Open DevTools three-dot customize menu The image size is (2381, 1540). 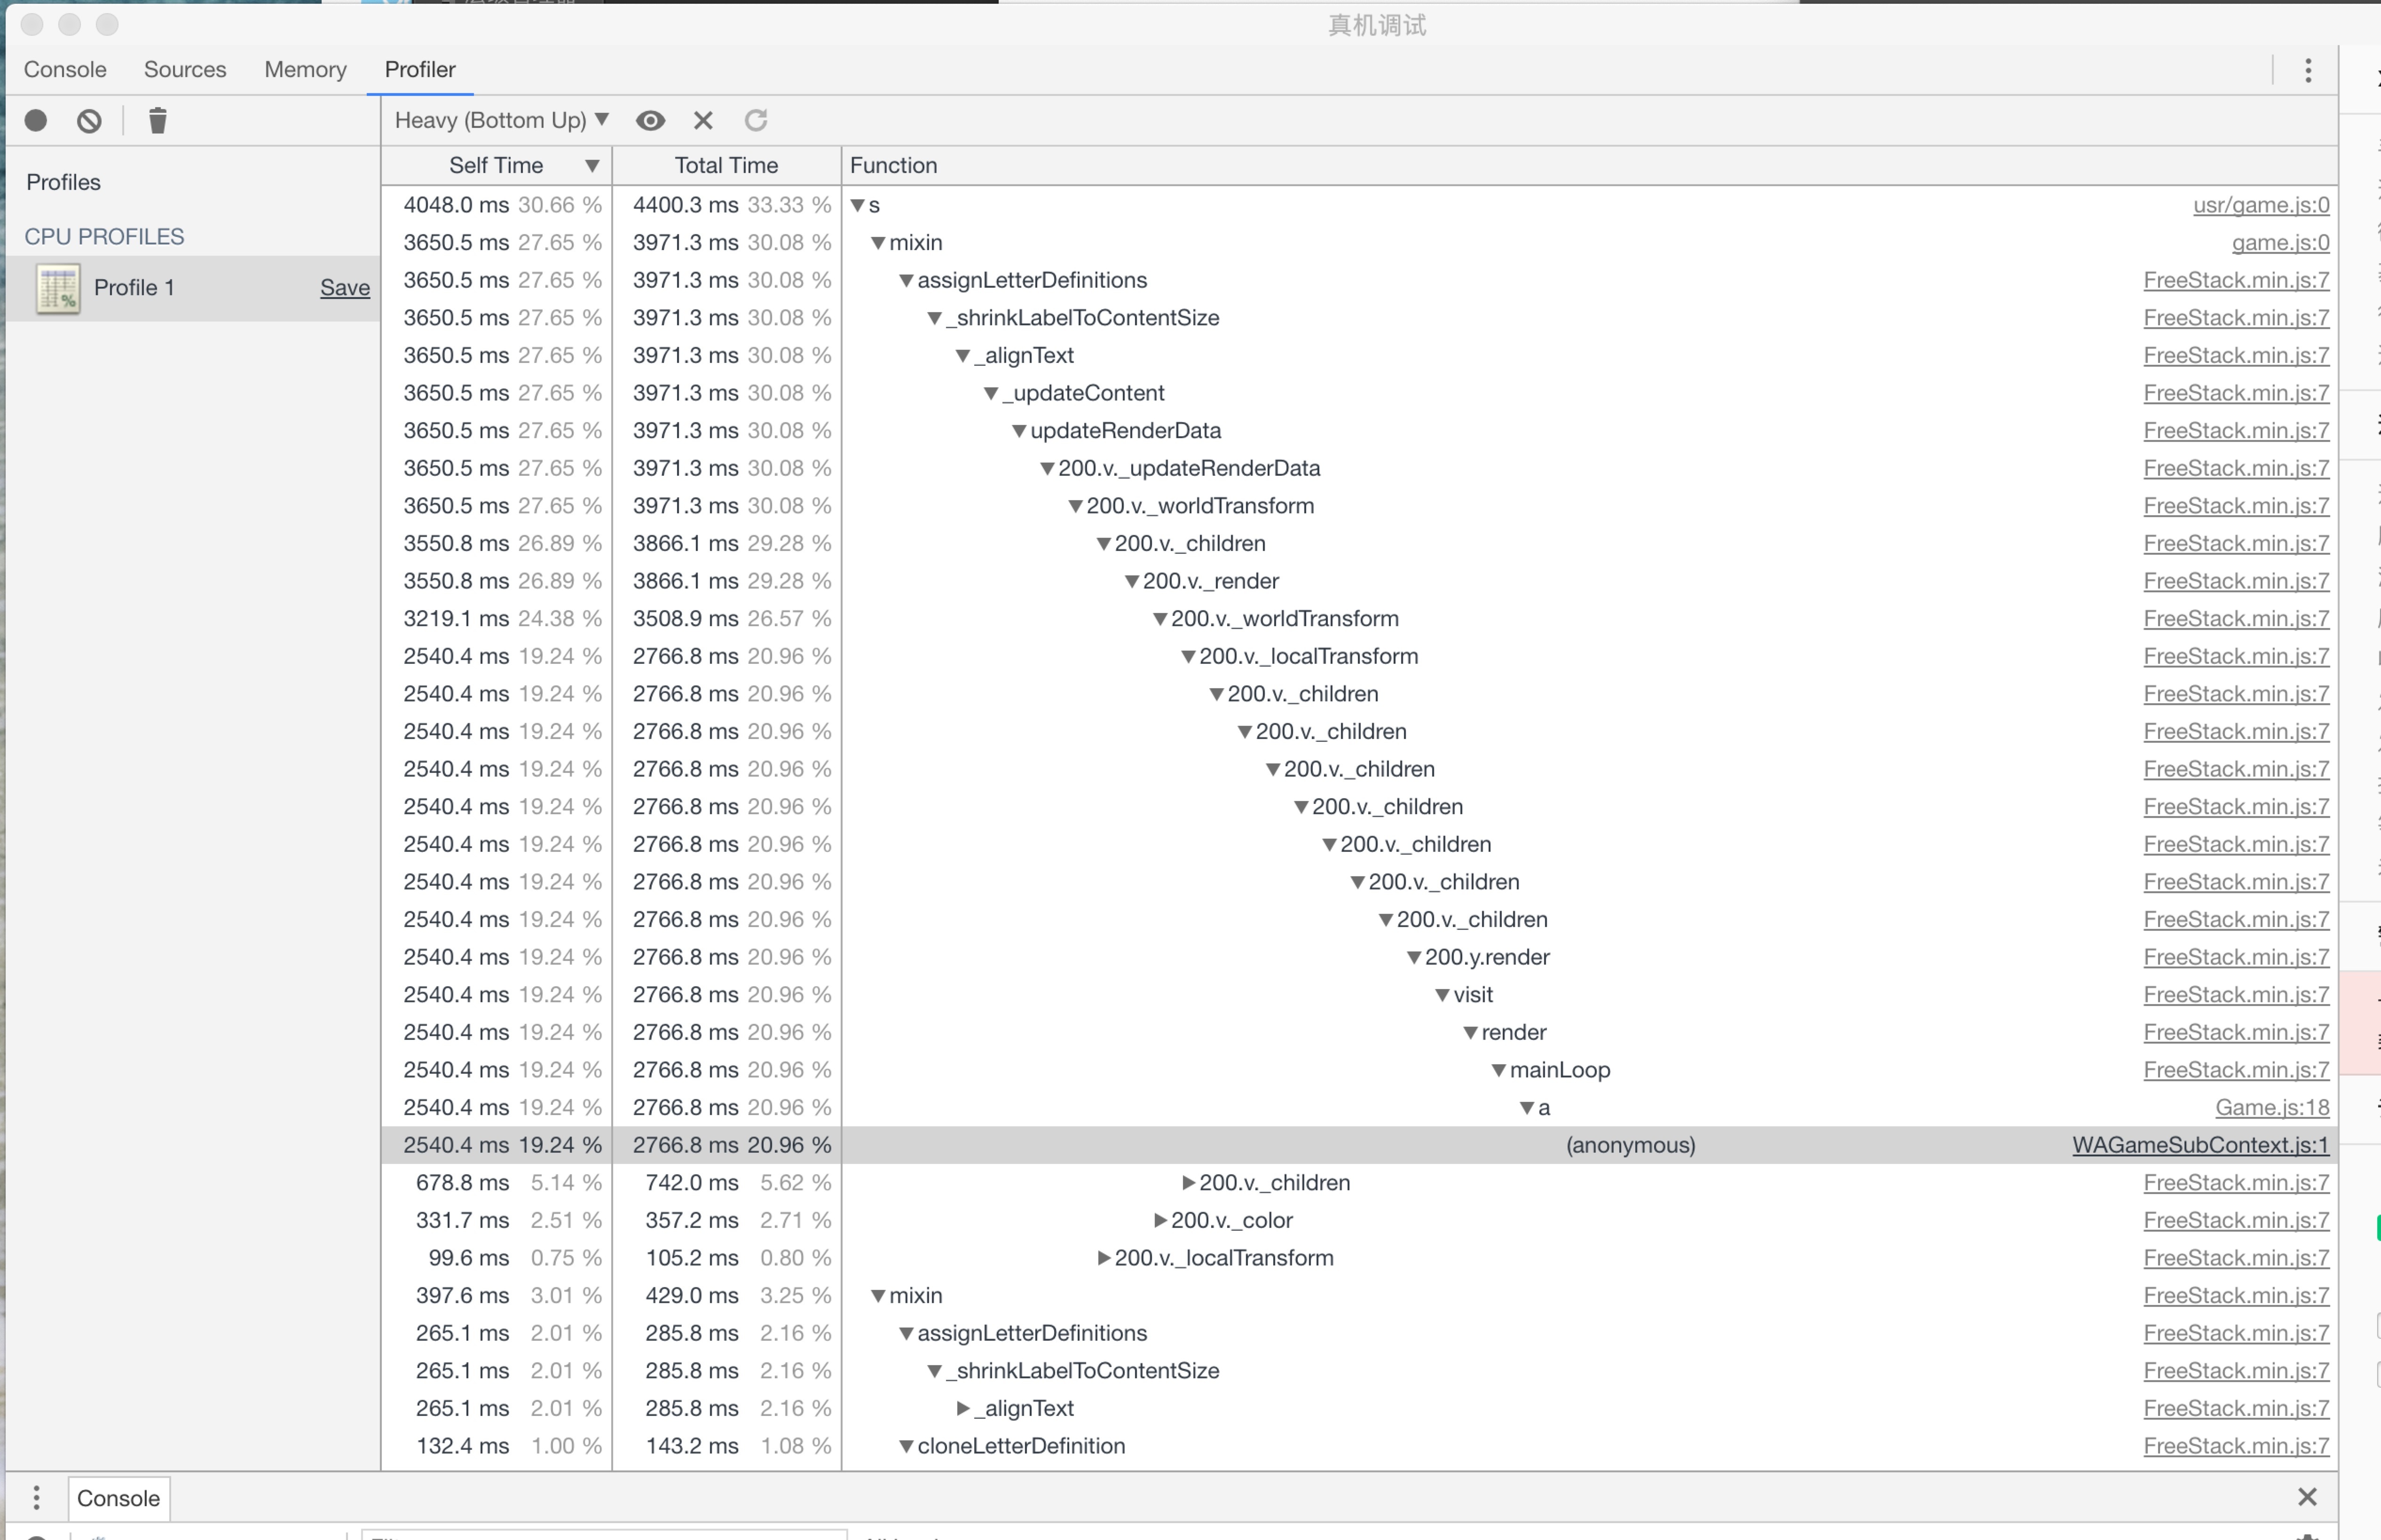(2308, 70)
